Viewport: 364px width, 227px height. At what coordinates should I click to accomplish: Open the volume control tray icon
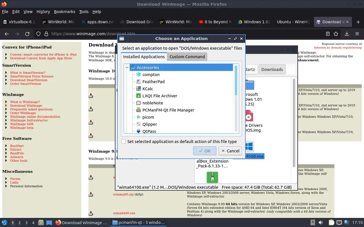point(321,223)
